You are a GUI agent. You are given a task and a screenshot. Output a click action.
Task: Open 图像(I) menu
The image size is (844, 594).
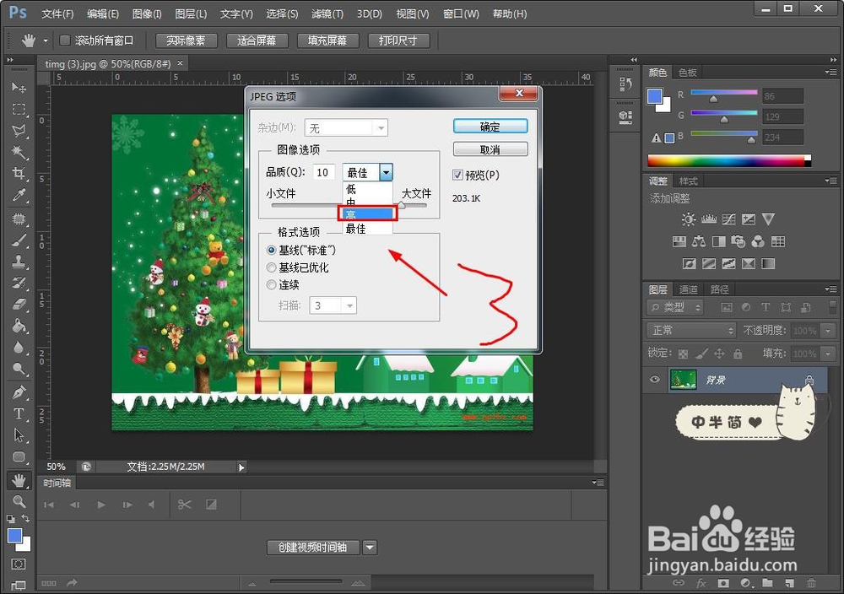pos(146,13)
